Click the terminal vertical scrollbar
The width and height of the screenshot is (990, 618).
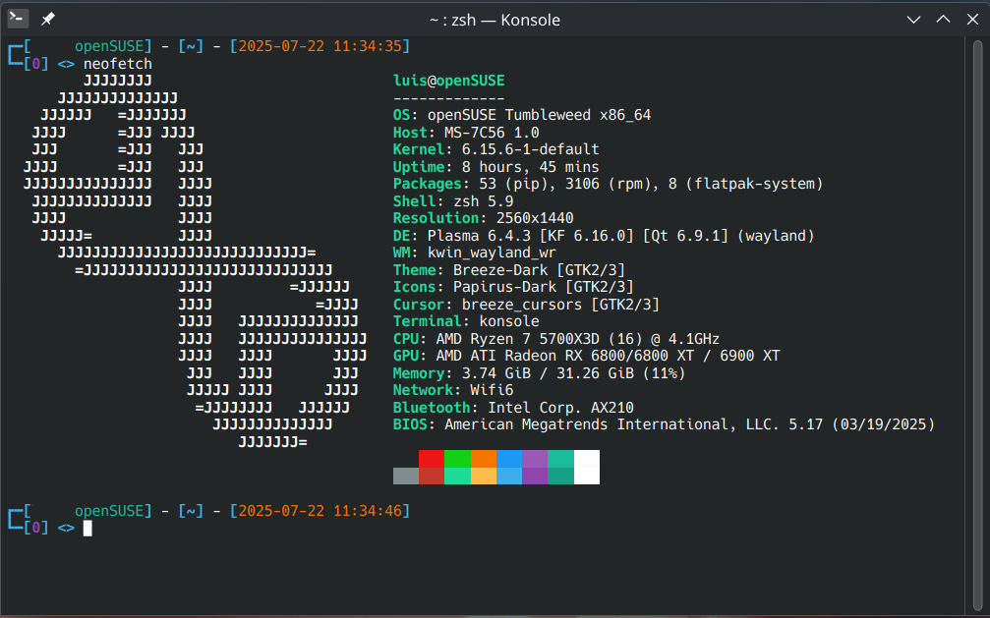click(977, 324)
